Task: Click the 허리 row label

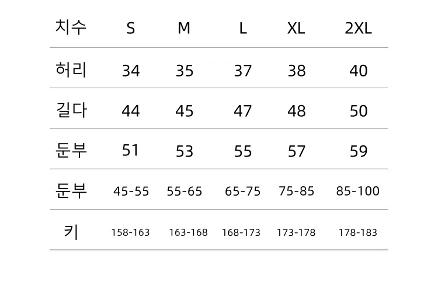Action: pyautogui.click(x=71, y=70)
